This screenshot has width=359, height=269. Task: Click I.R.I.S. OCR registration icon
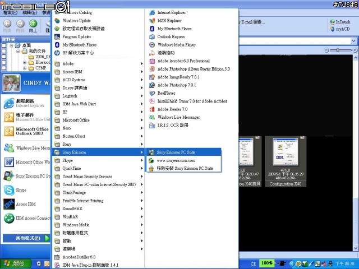pyautogui.click(x=152, y=126)
